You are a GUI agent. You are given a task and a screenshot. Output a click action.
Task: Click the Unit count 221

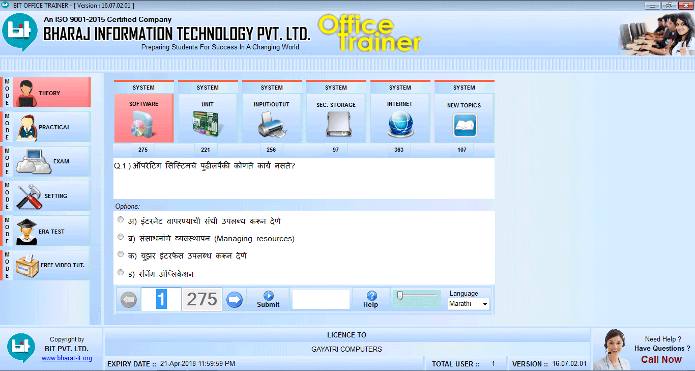tap(206, 150)
